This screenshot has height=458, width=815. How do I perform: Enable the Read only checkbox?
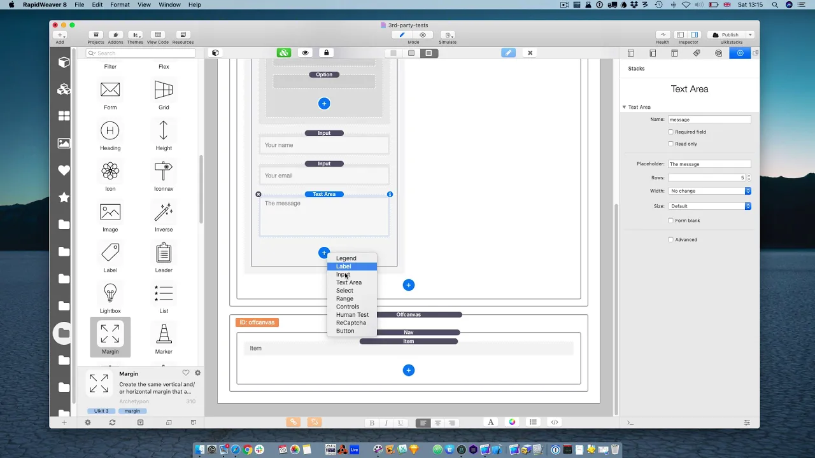tap(670, 144)
